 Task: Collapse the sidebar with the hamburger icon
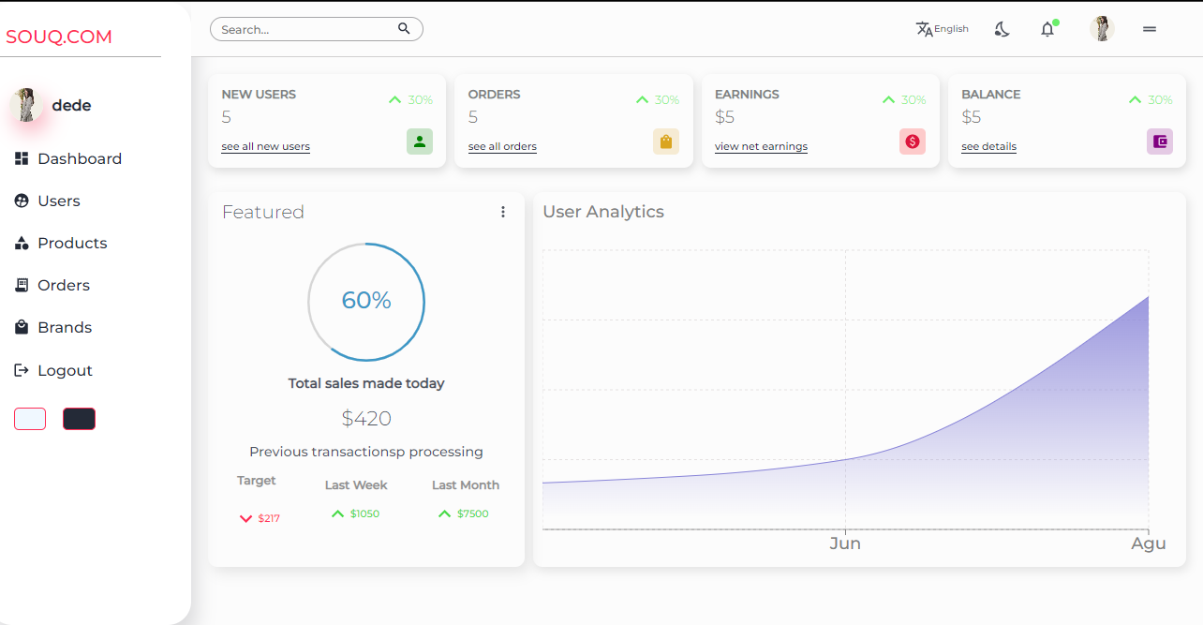pos(1150,29)
